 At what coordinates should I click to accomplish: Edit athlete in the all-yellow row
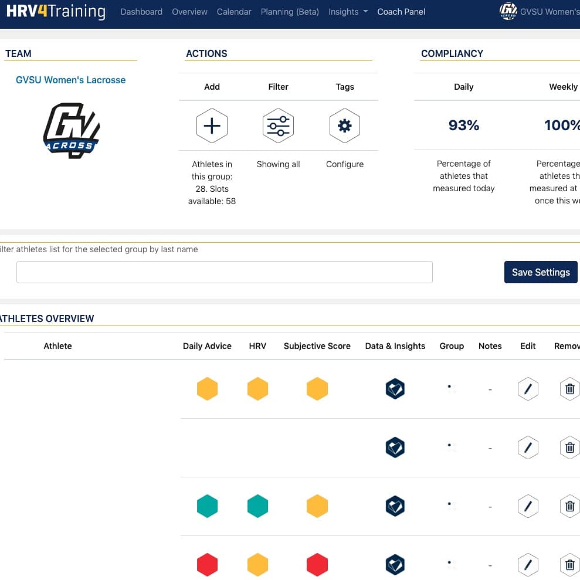pos(528,389)
